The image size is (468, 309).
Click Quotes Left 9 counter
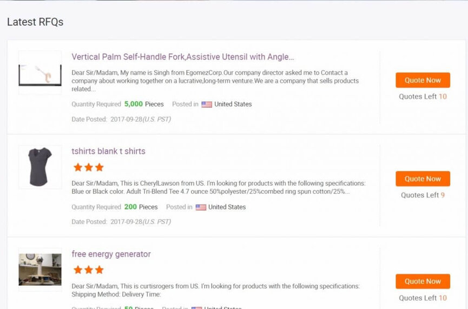(423, 195)
